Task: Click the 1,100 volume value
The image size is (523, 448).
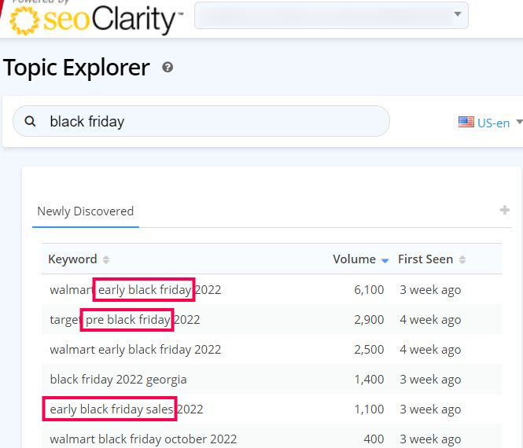Action: pos(369,409)
